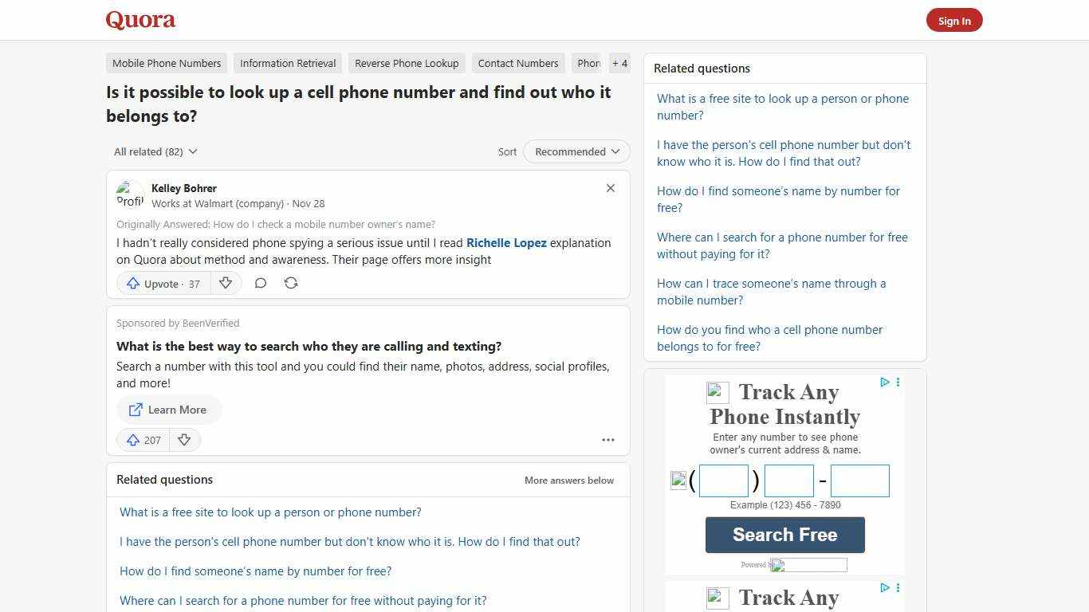This screenshot has width=1089, height=612.
Task: Click the AdChoices icon on the Track Any Phone ad
Action: click(885, 382)
